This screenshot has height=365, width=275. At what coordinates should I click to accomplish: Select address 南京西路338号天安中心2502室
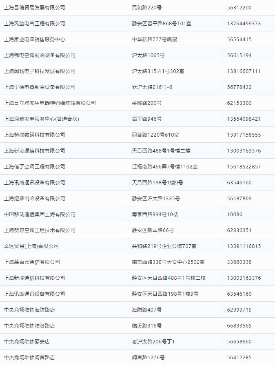point(169,262)
